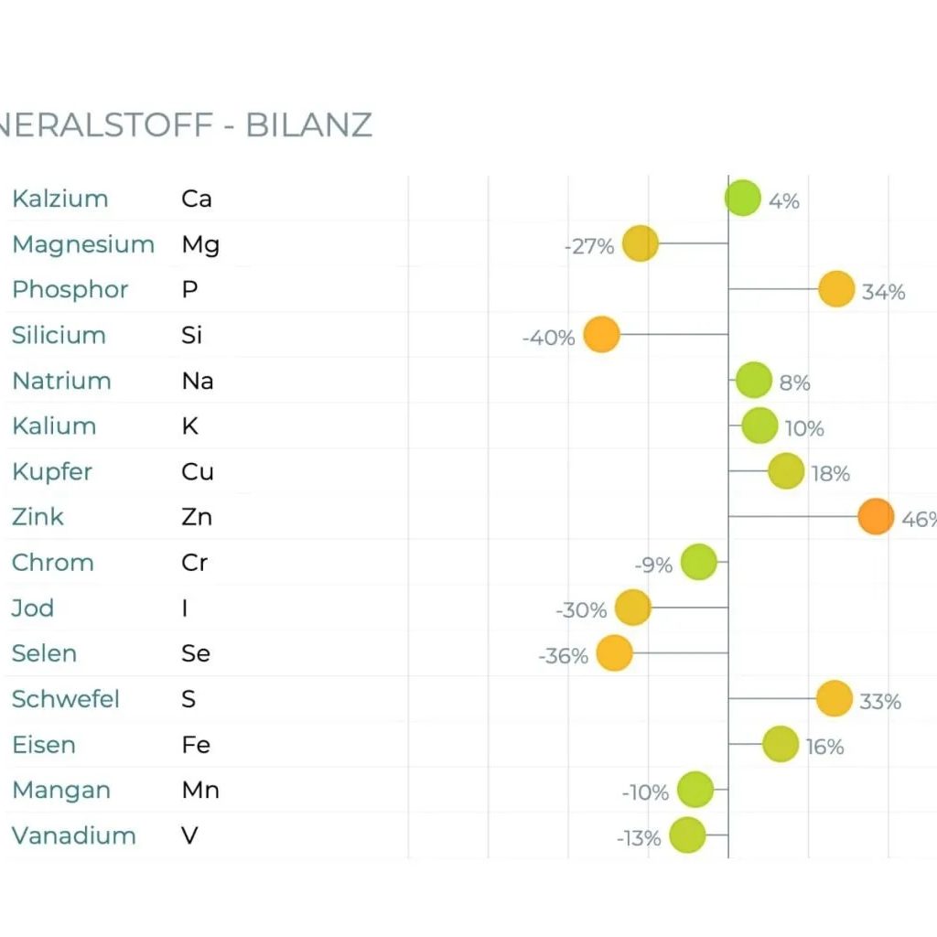This screenshot has width=937, height=937.
Task: Select the Selen -36% orange dot
Action: pyautogui.click(x=614, y=653)
